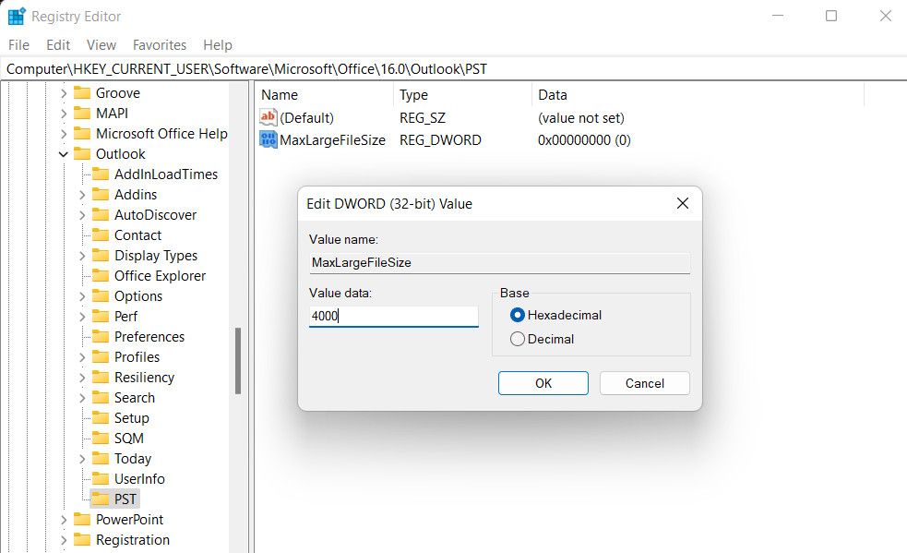This screenshot has width=907, height=553.
Task: Click the UserInfo folder icon
Action: (101, 478)
